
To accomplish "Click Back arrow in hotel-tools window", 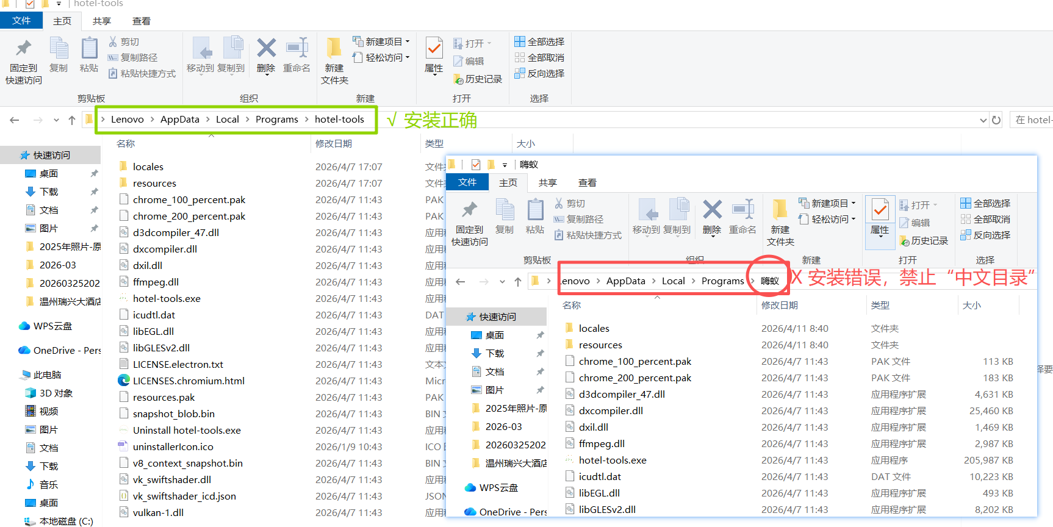I will pyautogui.click(x=15, y=120).
